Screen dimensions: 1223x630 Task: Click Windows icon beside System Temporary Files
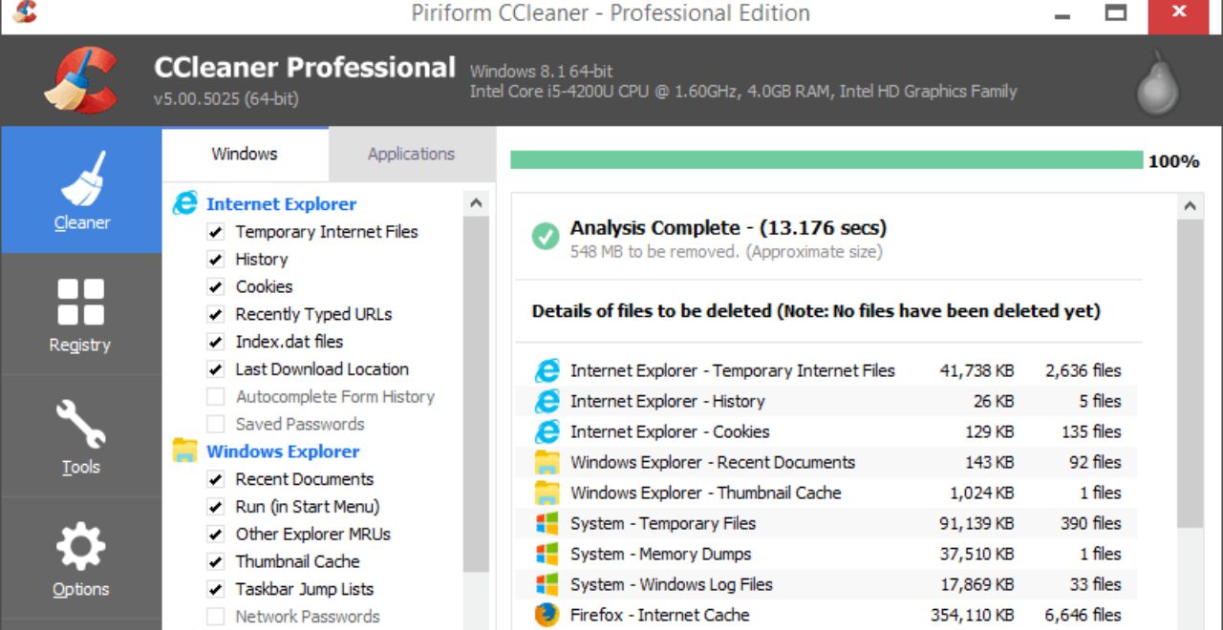pyautogui.click(x=547, y=523)
